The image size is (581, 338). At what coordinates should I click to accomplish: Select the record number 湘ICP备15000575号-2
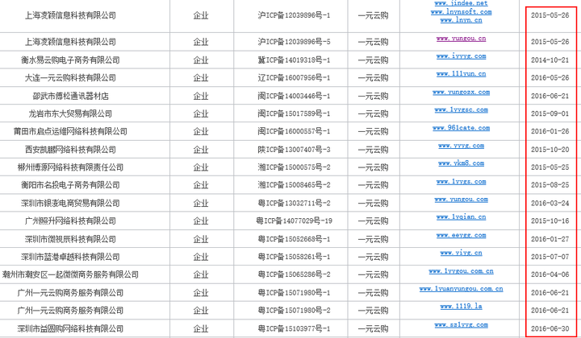tap(294, 167)
